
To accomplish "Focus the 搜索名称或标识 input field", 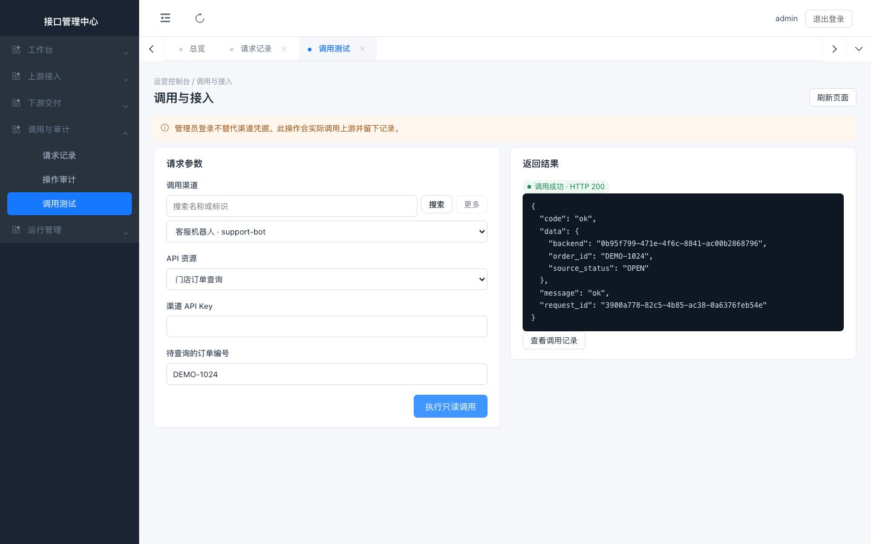I will [x=292, y=206].
